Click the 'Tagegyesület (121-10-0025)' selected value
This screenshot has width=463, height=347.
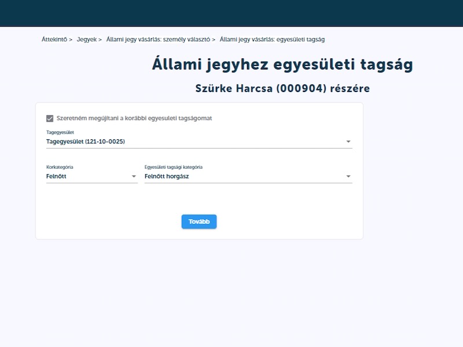click(x=86, y=142)
